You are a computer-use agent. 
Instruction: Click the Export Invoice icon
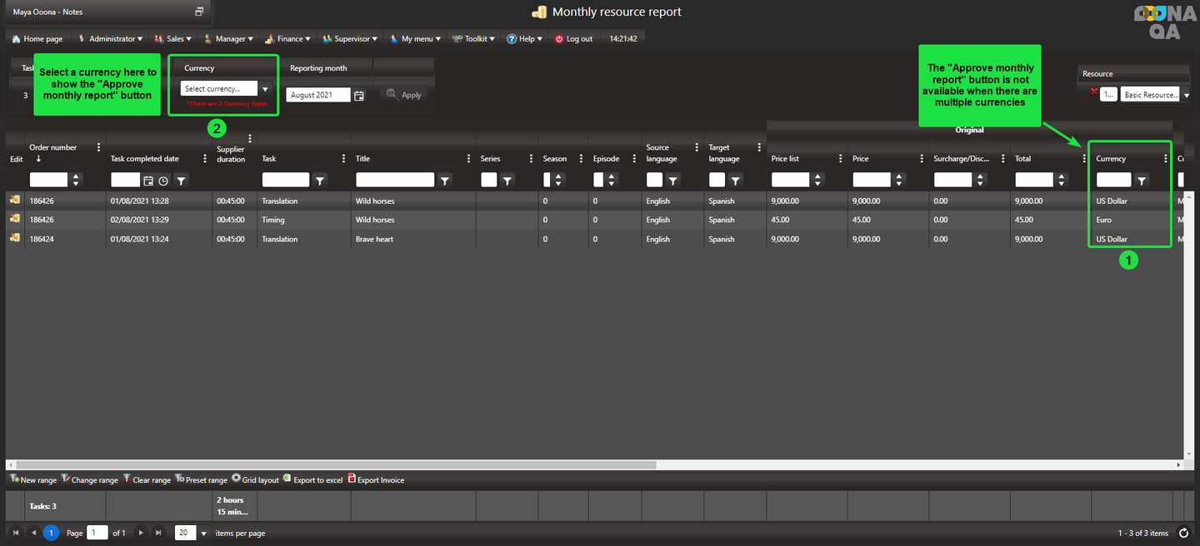click(352, 479)
